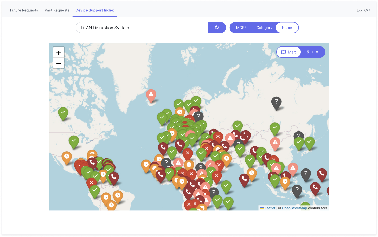Click the Log Out link
378x237 pixels.
(x=363, y=10)
